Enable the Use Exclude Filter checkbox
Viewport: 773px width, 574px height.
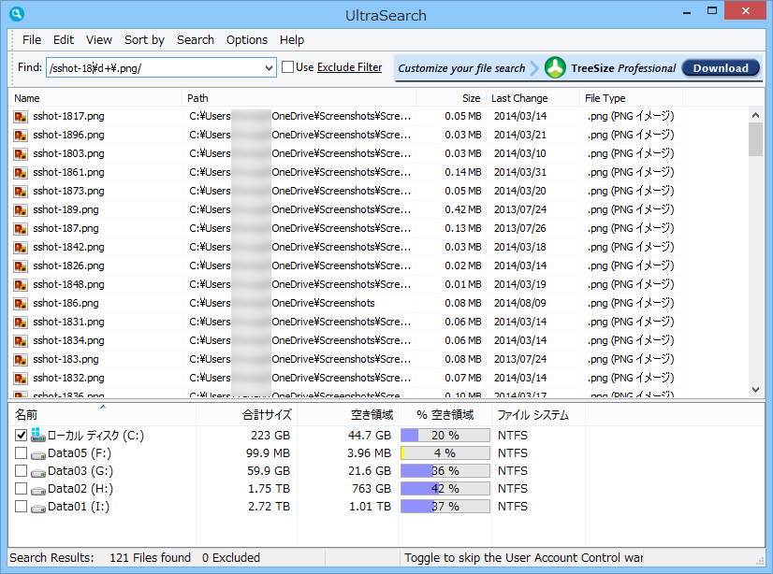click(x=287, y=67)
